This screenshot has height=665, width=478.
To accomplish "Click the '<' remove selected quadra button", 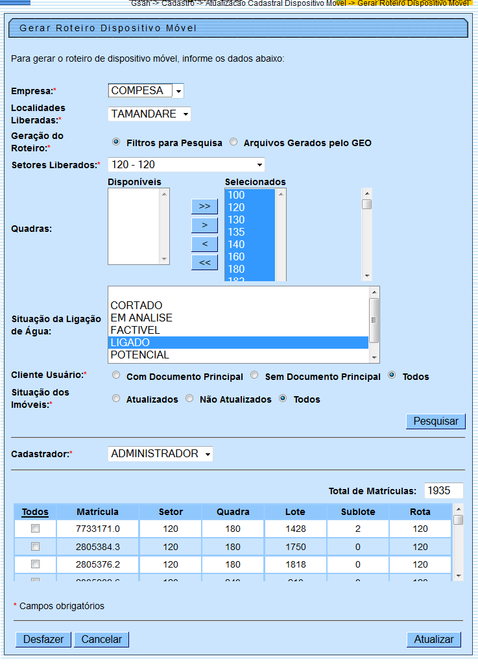I will [204, 244].
